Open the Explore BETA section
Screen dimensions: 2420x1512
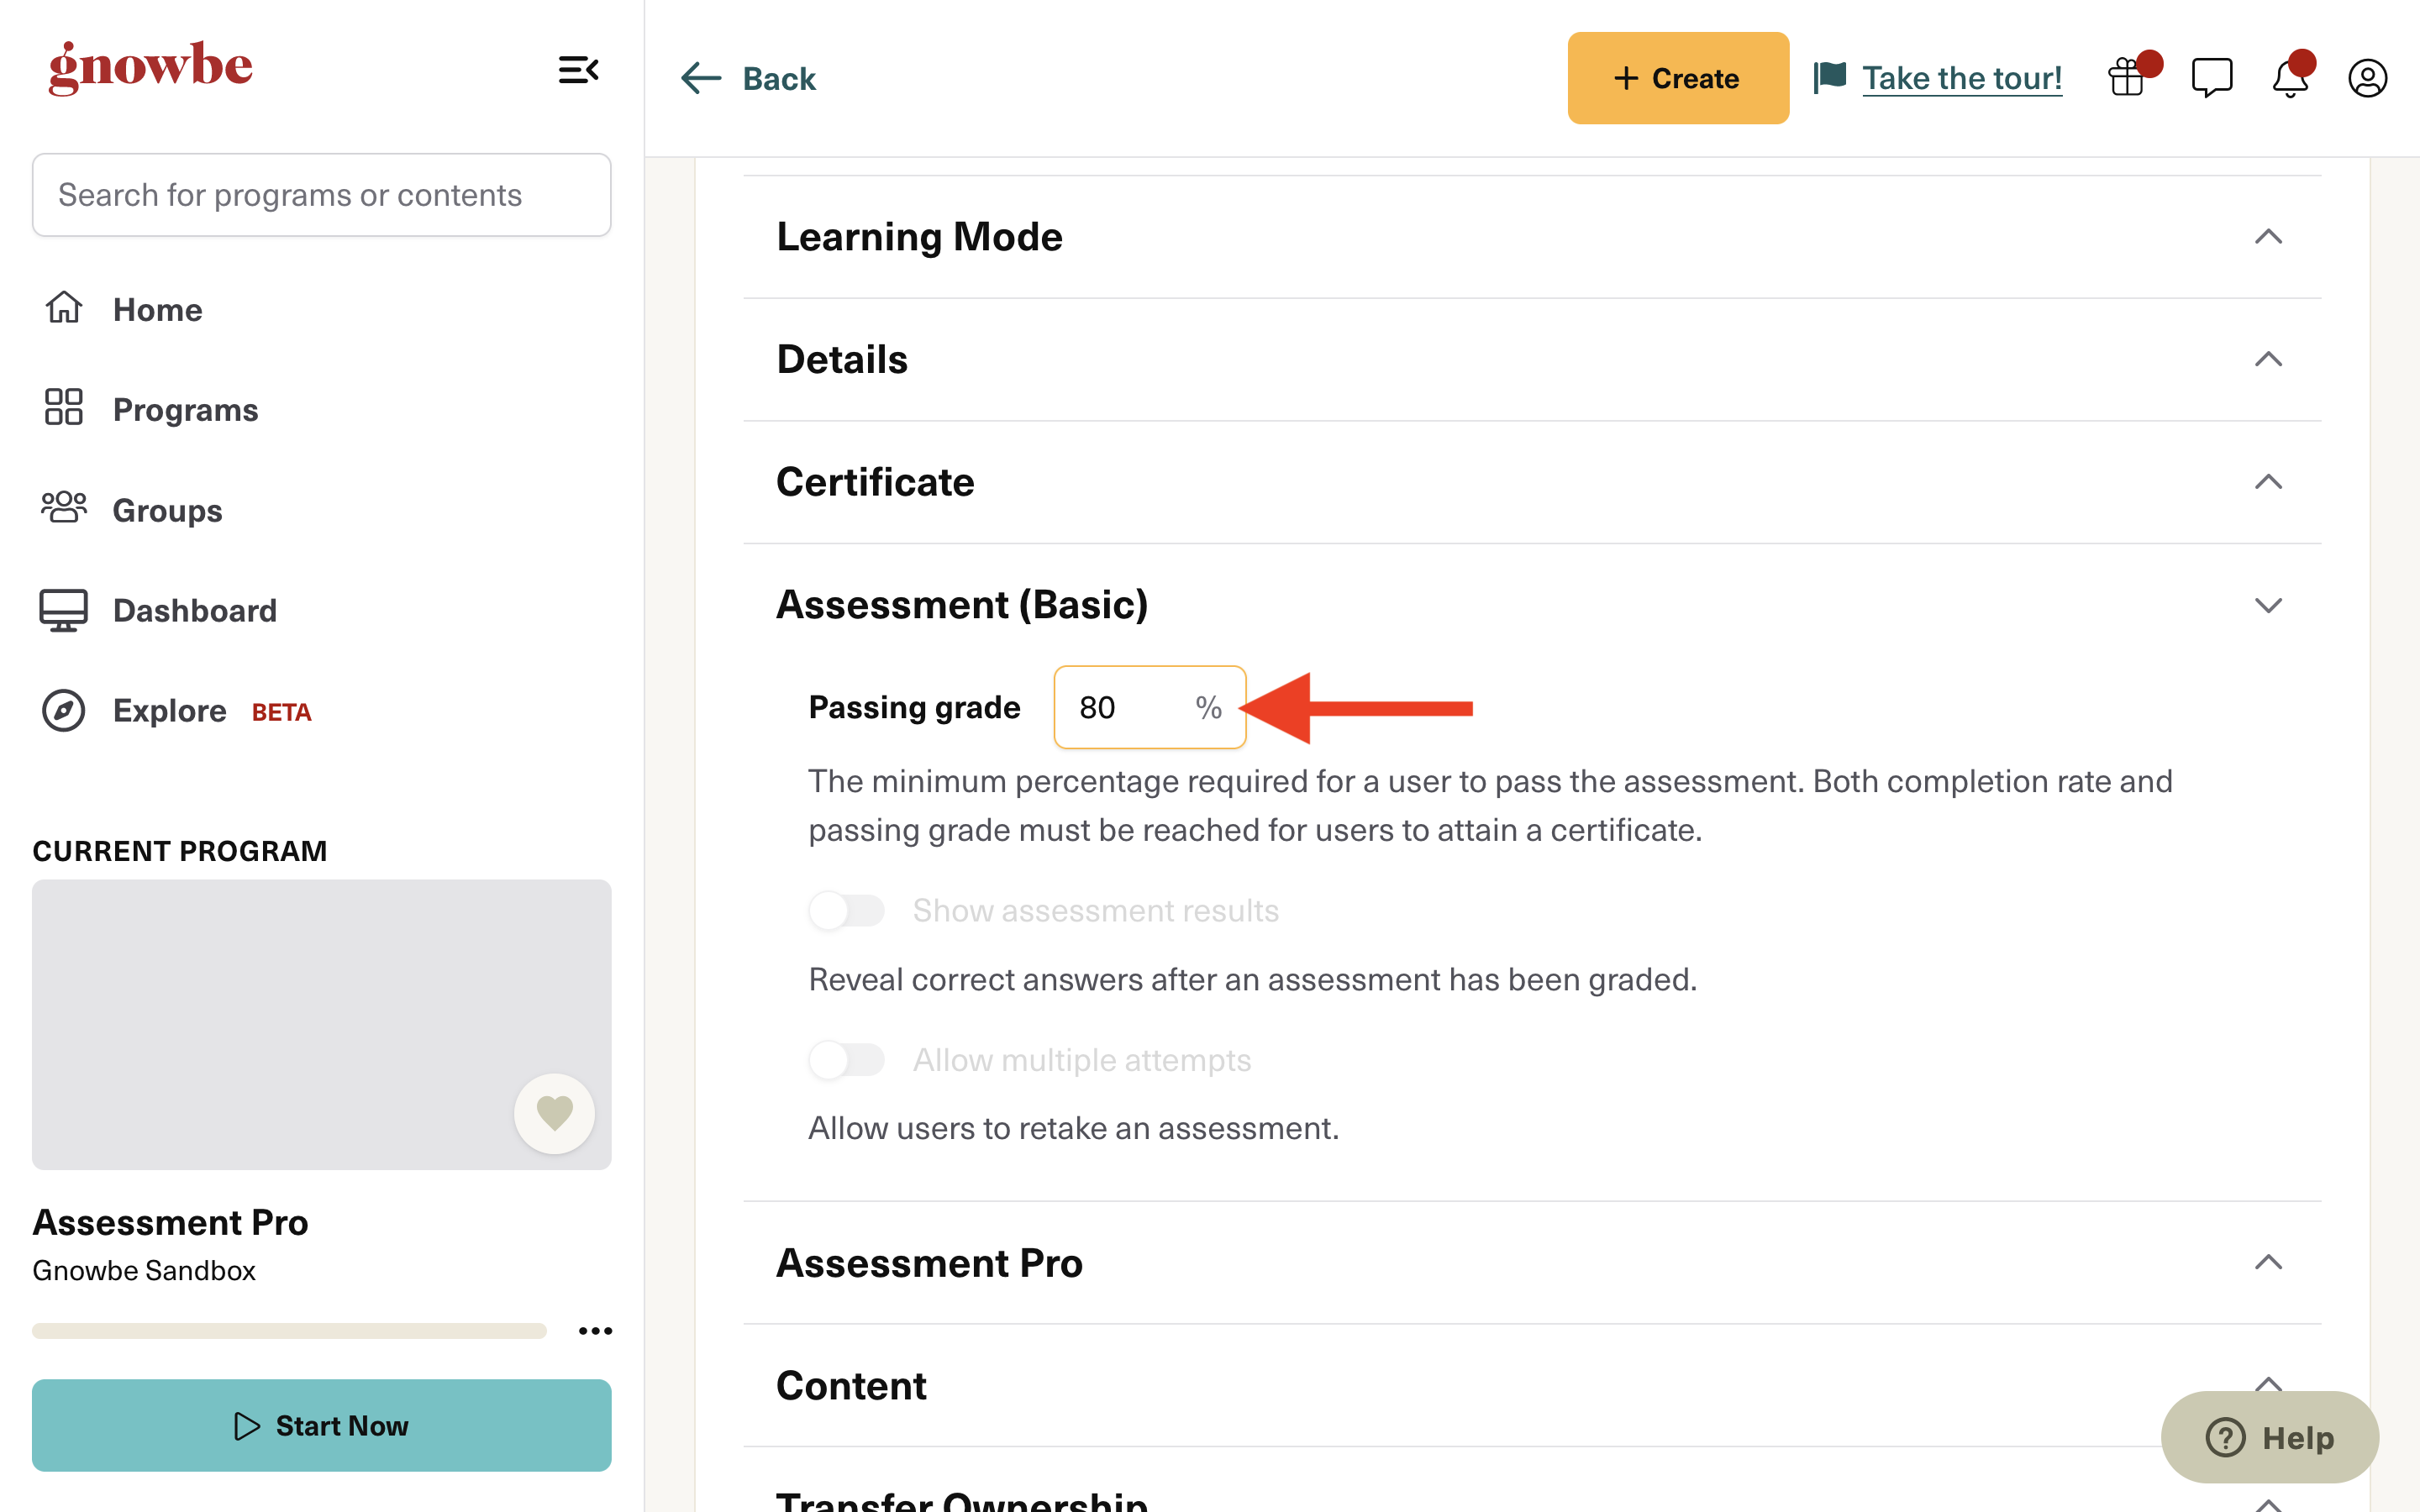169,711
